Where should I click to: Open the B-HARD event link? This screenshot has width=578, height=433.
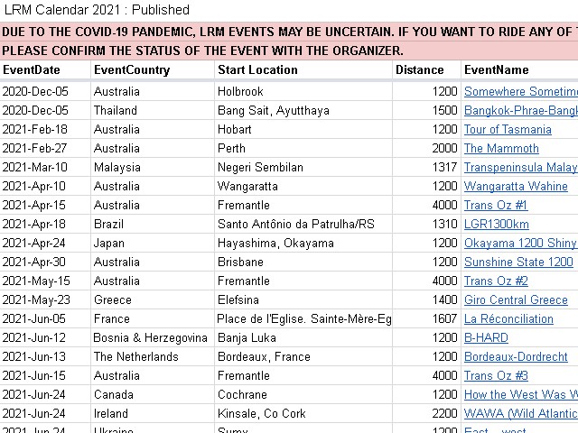click(x=486, y=338)
